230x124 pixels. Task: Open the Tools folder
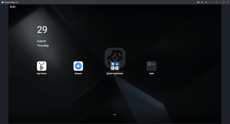pyautogui.click(x=152, y=66)
